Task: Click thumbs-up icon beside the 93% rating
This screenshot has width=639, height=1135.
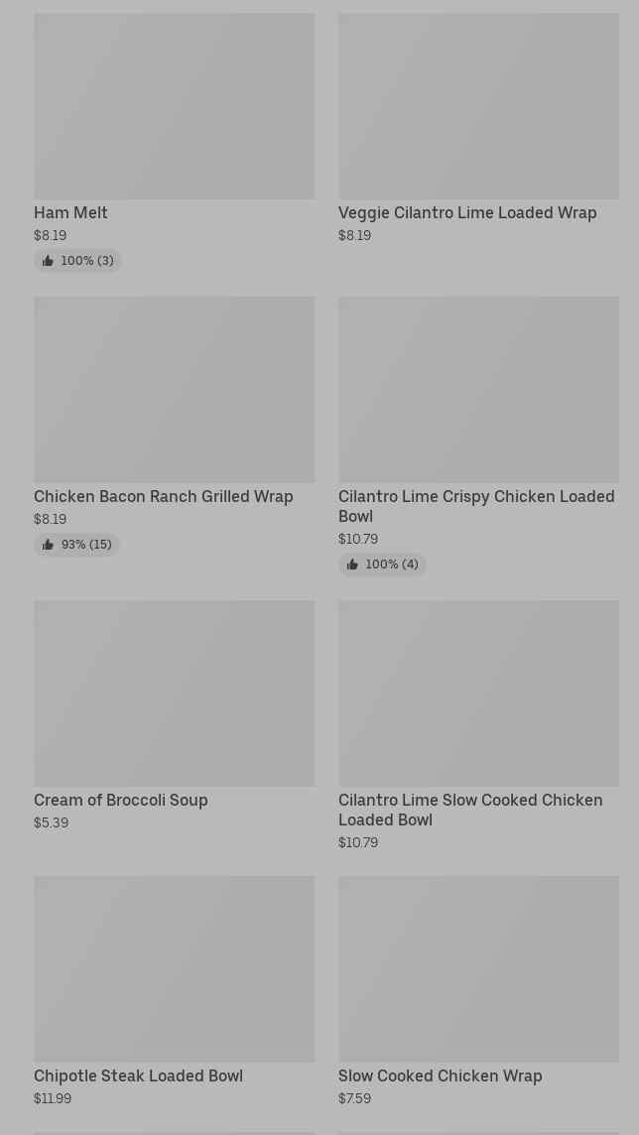Action: pyautogui.click(x=48, y=545)
